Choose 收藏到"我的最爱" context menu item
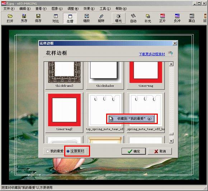 pos(132,119)
